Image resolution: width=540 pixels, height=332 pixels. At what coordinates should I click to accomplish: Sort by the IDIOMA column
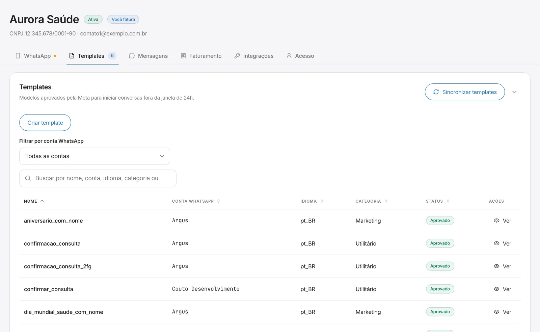point(312,201)
